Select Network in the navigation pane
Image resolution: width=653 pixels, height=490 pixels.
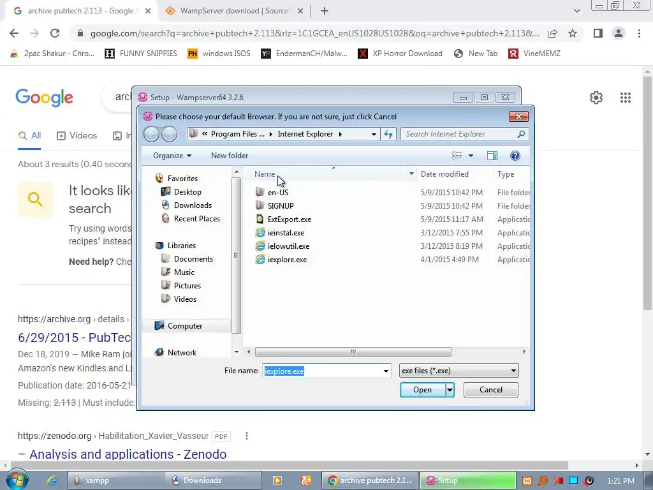coord(182,352)
